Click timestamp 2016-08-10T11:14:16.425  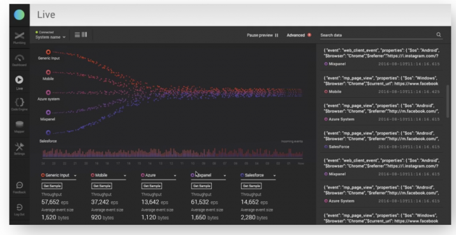[x=409, y=92]
